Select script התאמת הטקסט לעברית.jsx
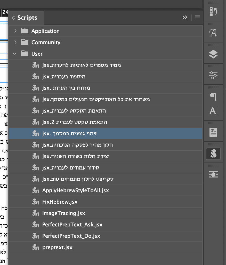 pos(106,111)
